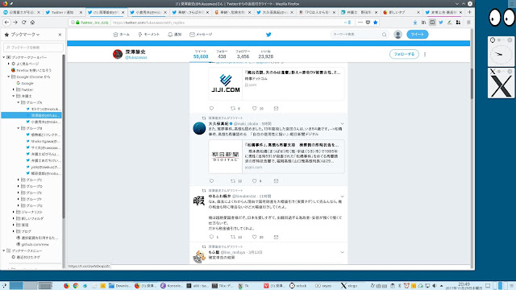Like the tweet from the 暇 avatar account
This screenshot has height=290, width=516.
[x=255, y=237]
